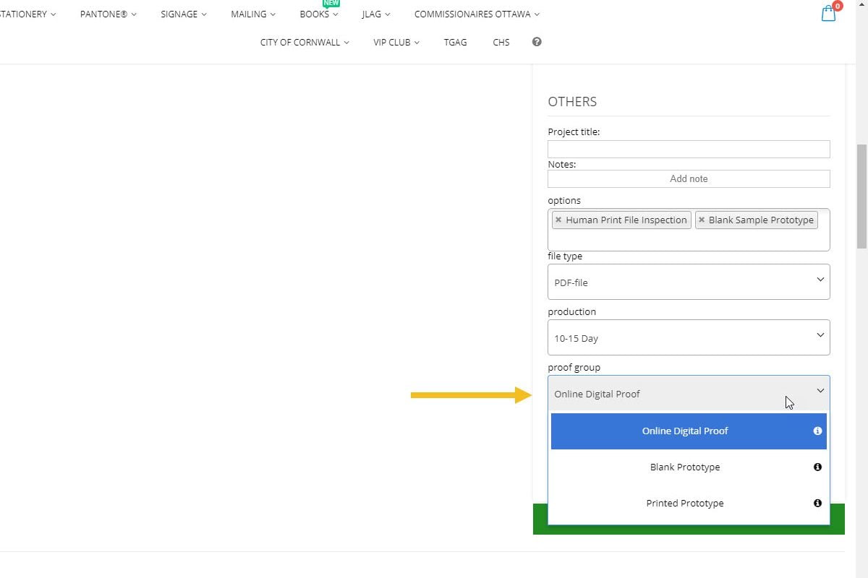Focus the Project title field
The image size is (868, 578).
coord(688,149)
